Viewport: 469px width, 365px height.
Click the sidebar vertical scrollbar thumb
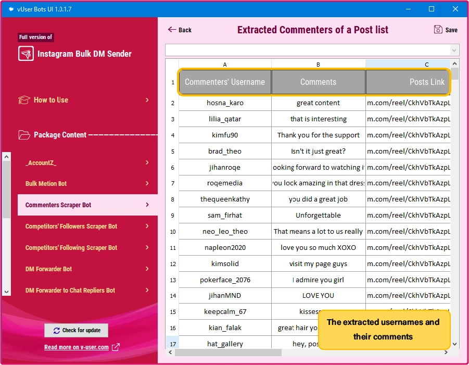[x=7, y=190]
